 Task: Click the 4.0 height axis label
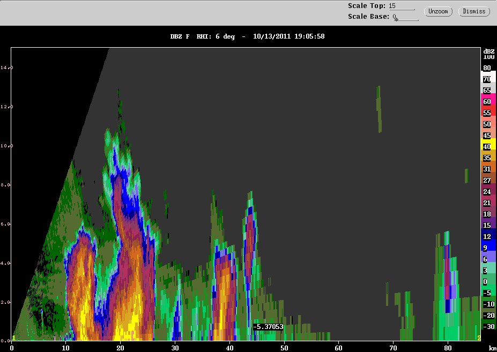[x=6, y=263]
